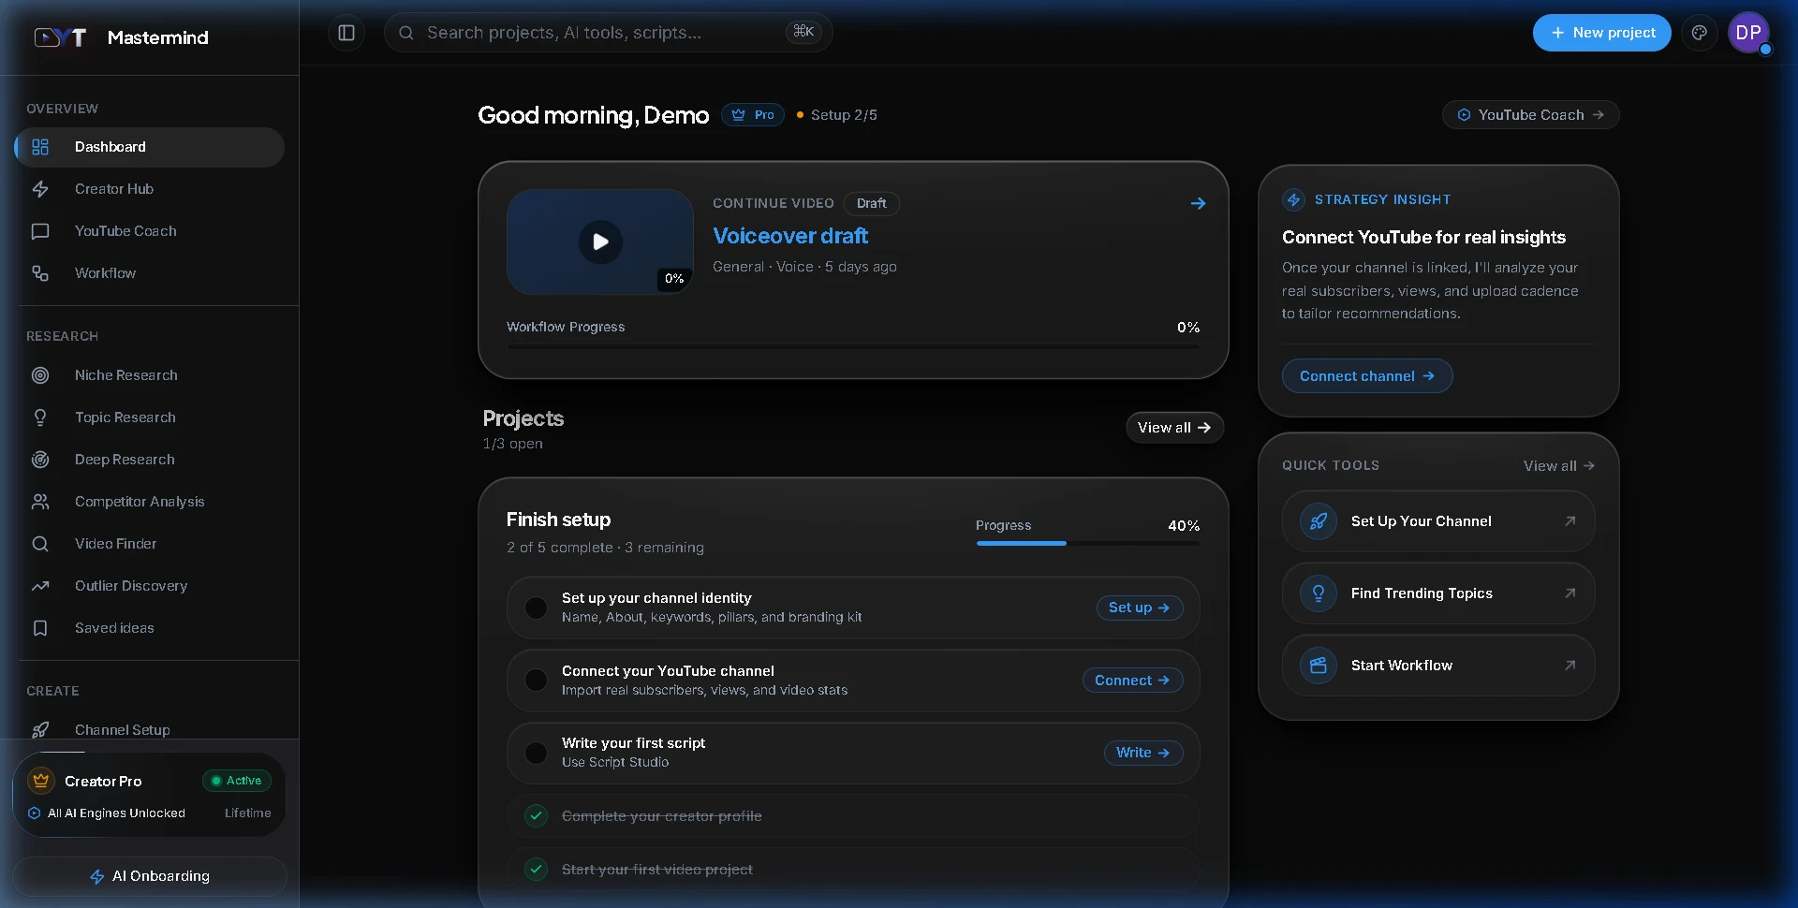Toggle the sidebar collapse icon
1798x908 pixels.
click(x=346, y=33)
